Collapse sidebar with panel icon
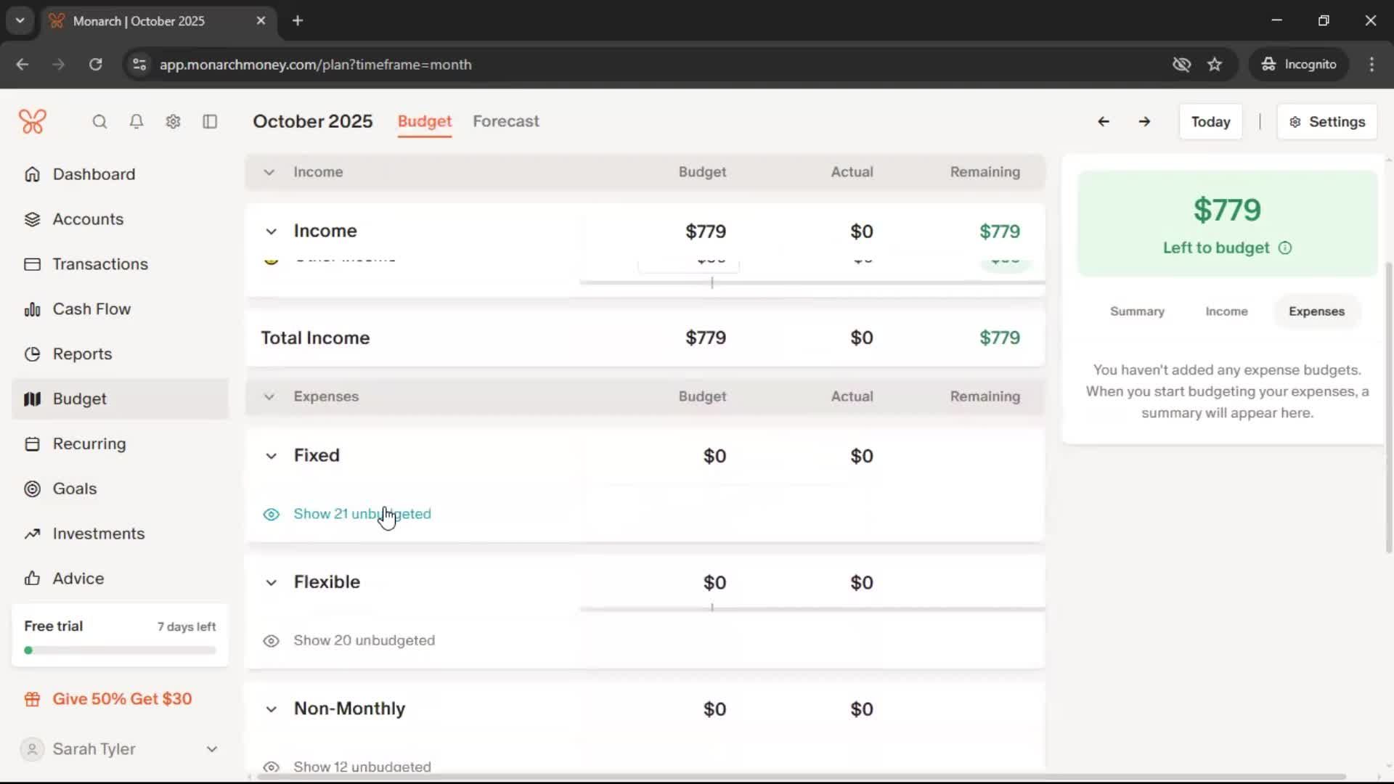Screen dimensions: 1394x784 (210, 121)
